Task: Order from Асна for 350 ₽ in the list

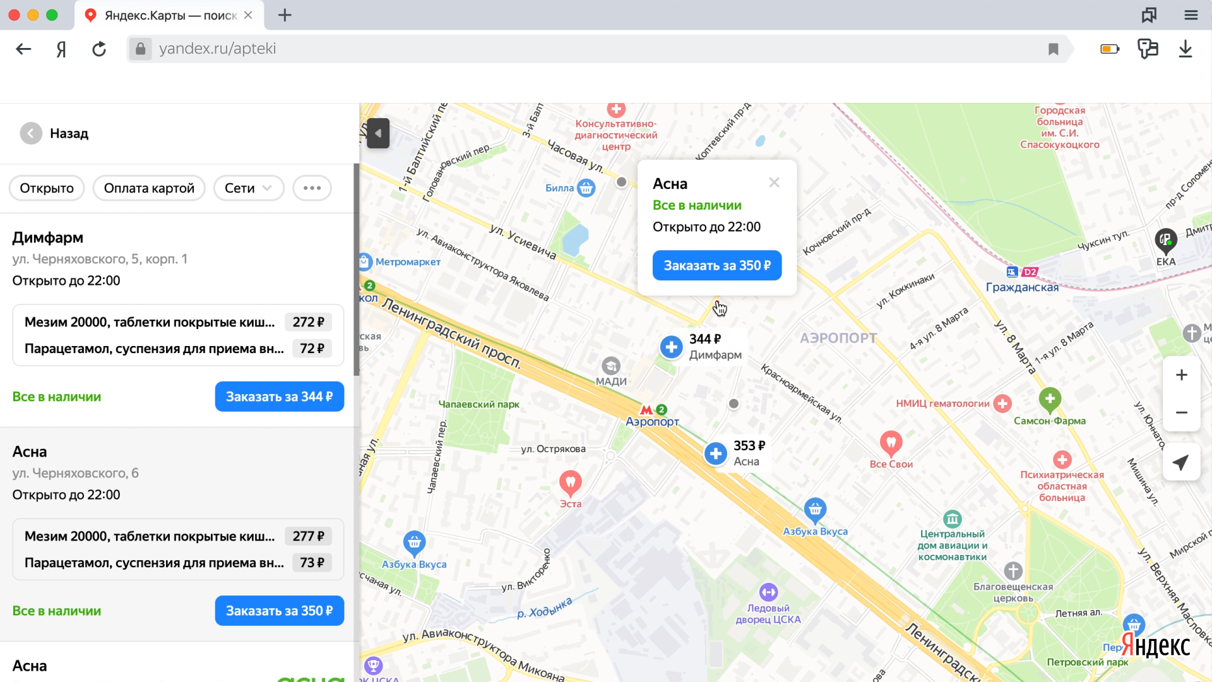Action: [280, 611]
